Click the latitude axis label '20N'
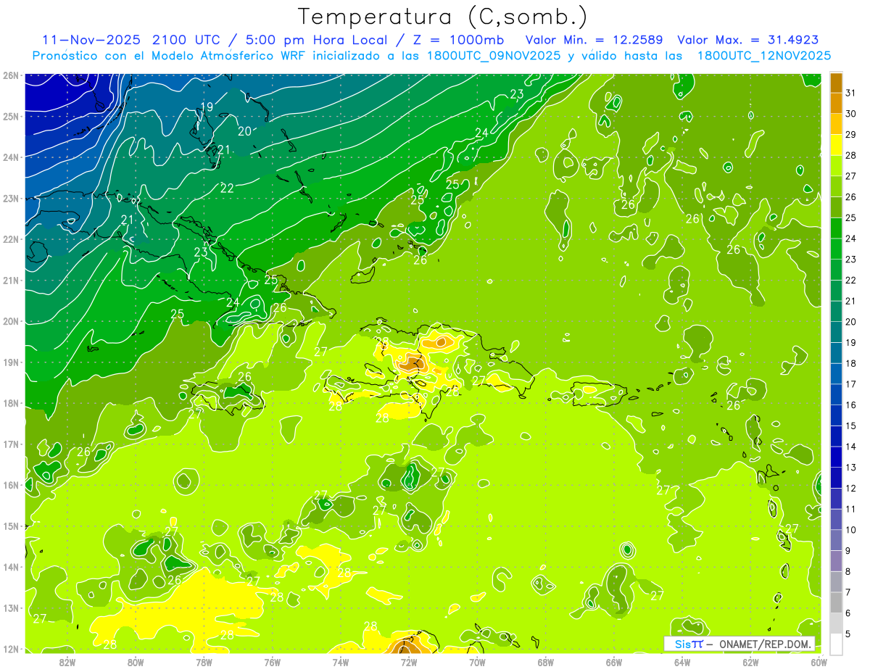The height and width of the screenshot is (672, 870). tap(10, 321)
